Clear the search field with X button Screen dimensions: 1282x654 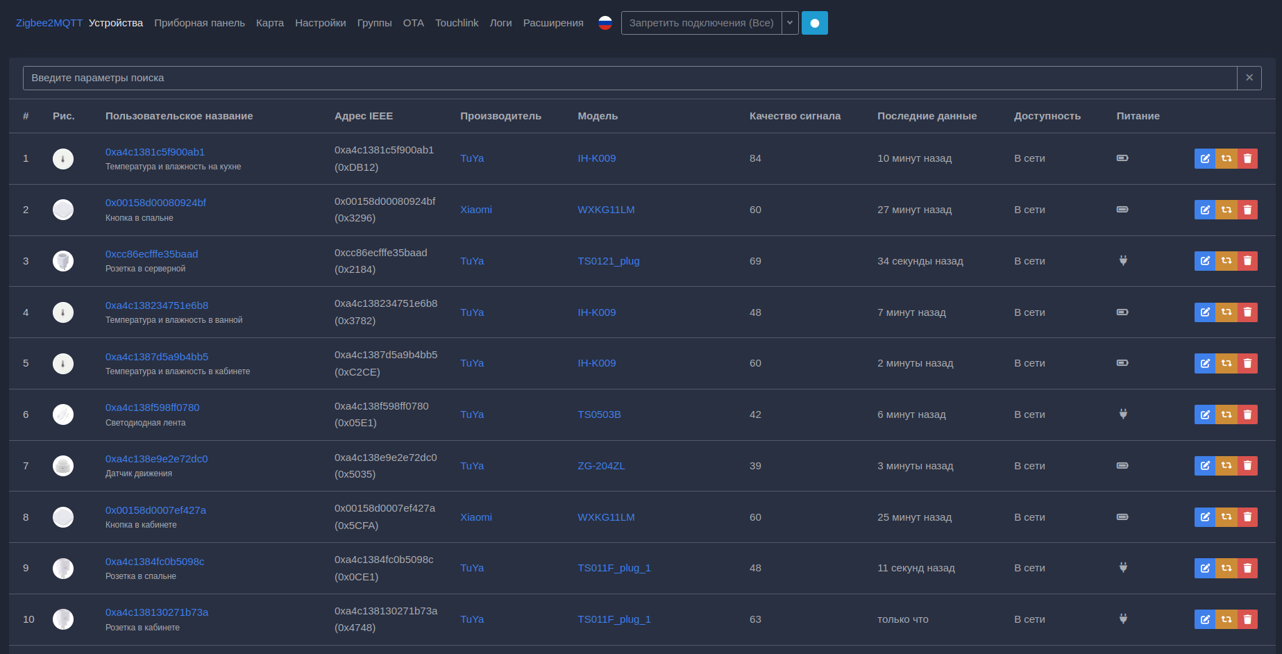tap(1249, 78)
